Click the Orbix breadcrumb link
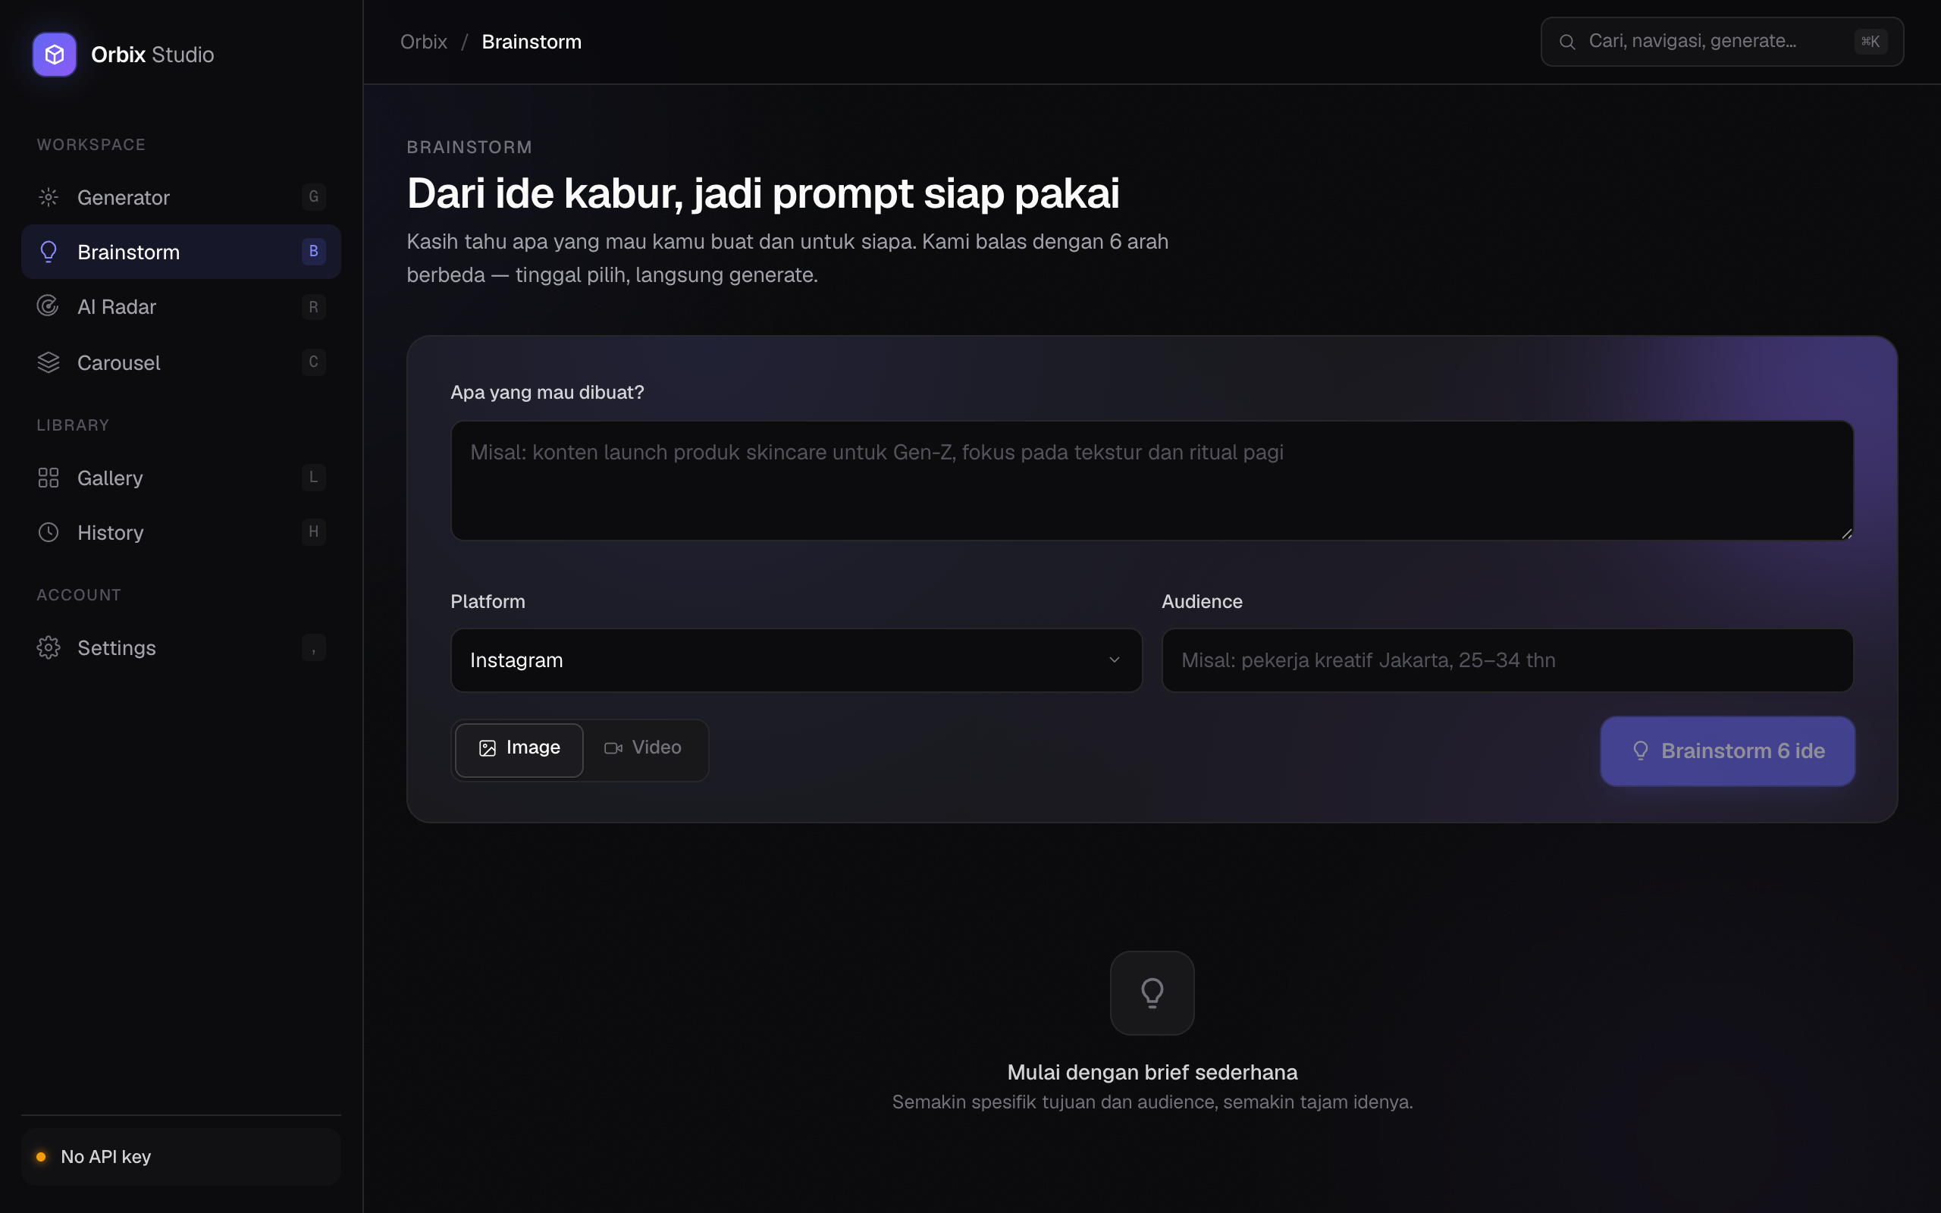This screenshot has height=1213, width=1941. pos(424,42)
